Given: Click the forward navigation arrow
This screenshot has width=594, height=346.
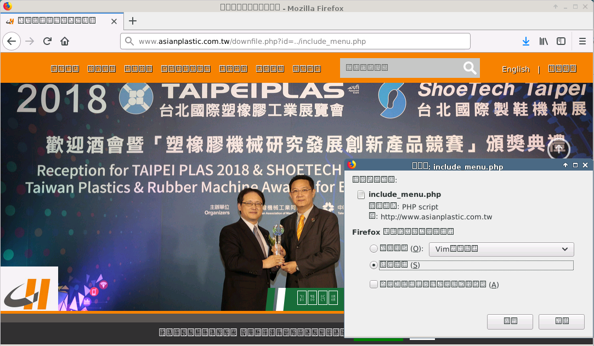Looking at the screenshot, I should pos(30,41).
